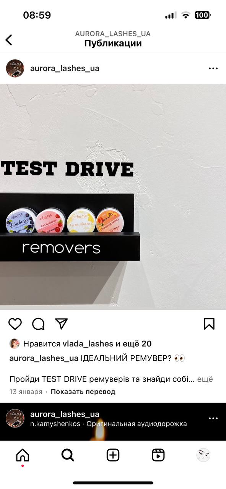Like the post with the heart icon
The width and height of the screenshot is (226, 489).
coord(15,324)
